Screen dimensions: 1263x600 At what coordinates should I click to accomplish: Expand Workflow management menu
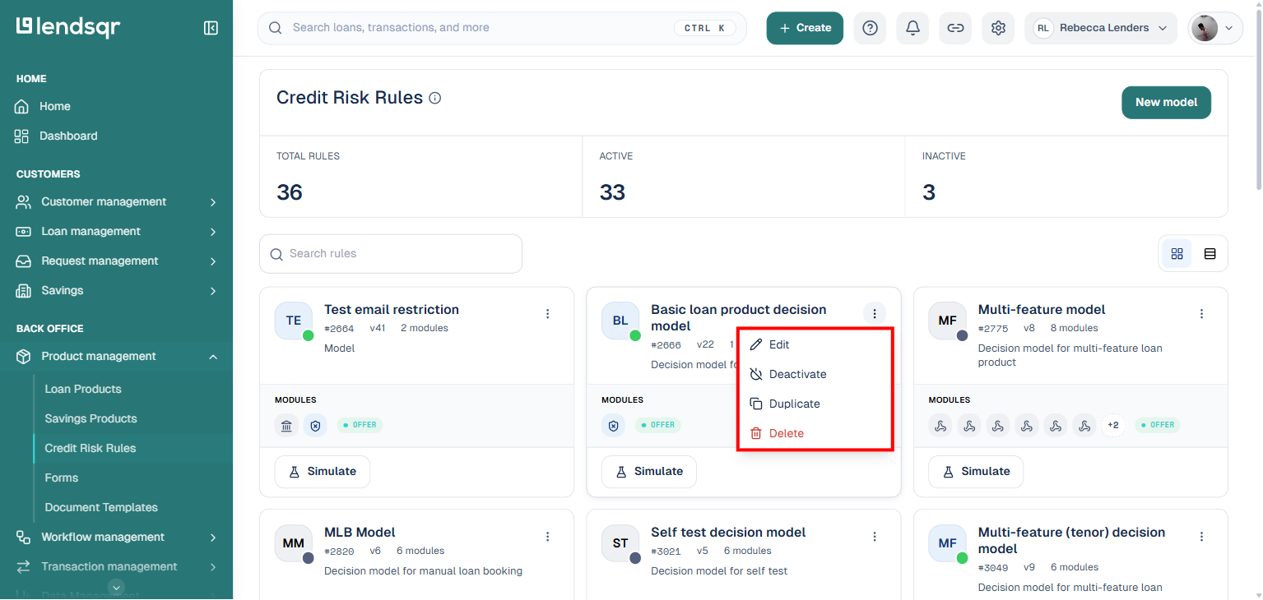pos(116,537)
